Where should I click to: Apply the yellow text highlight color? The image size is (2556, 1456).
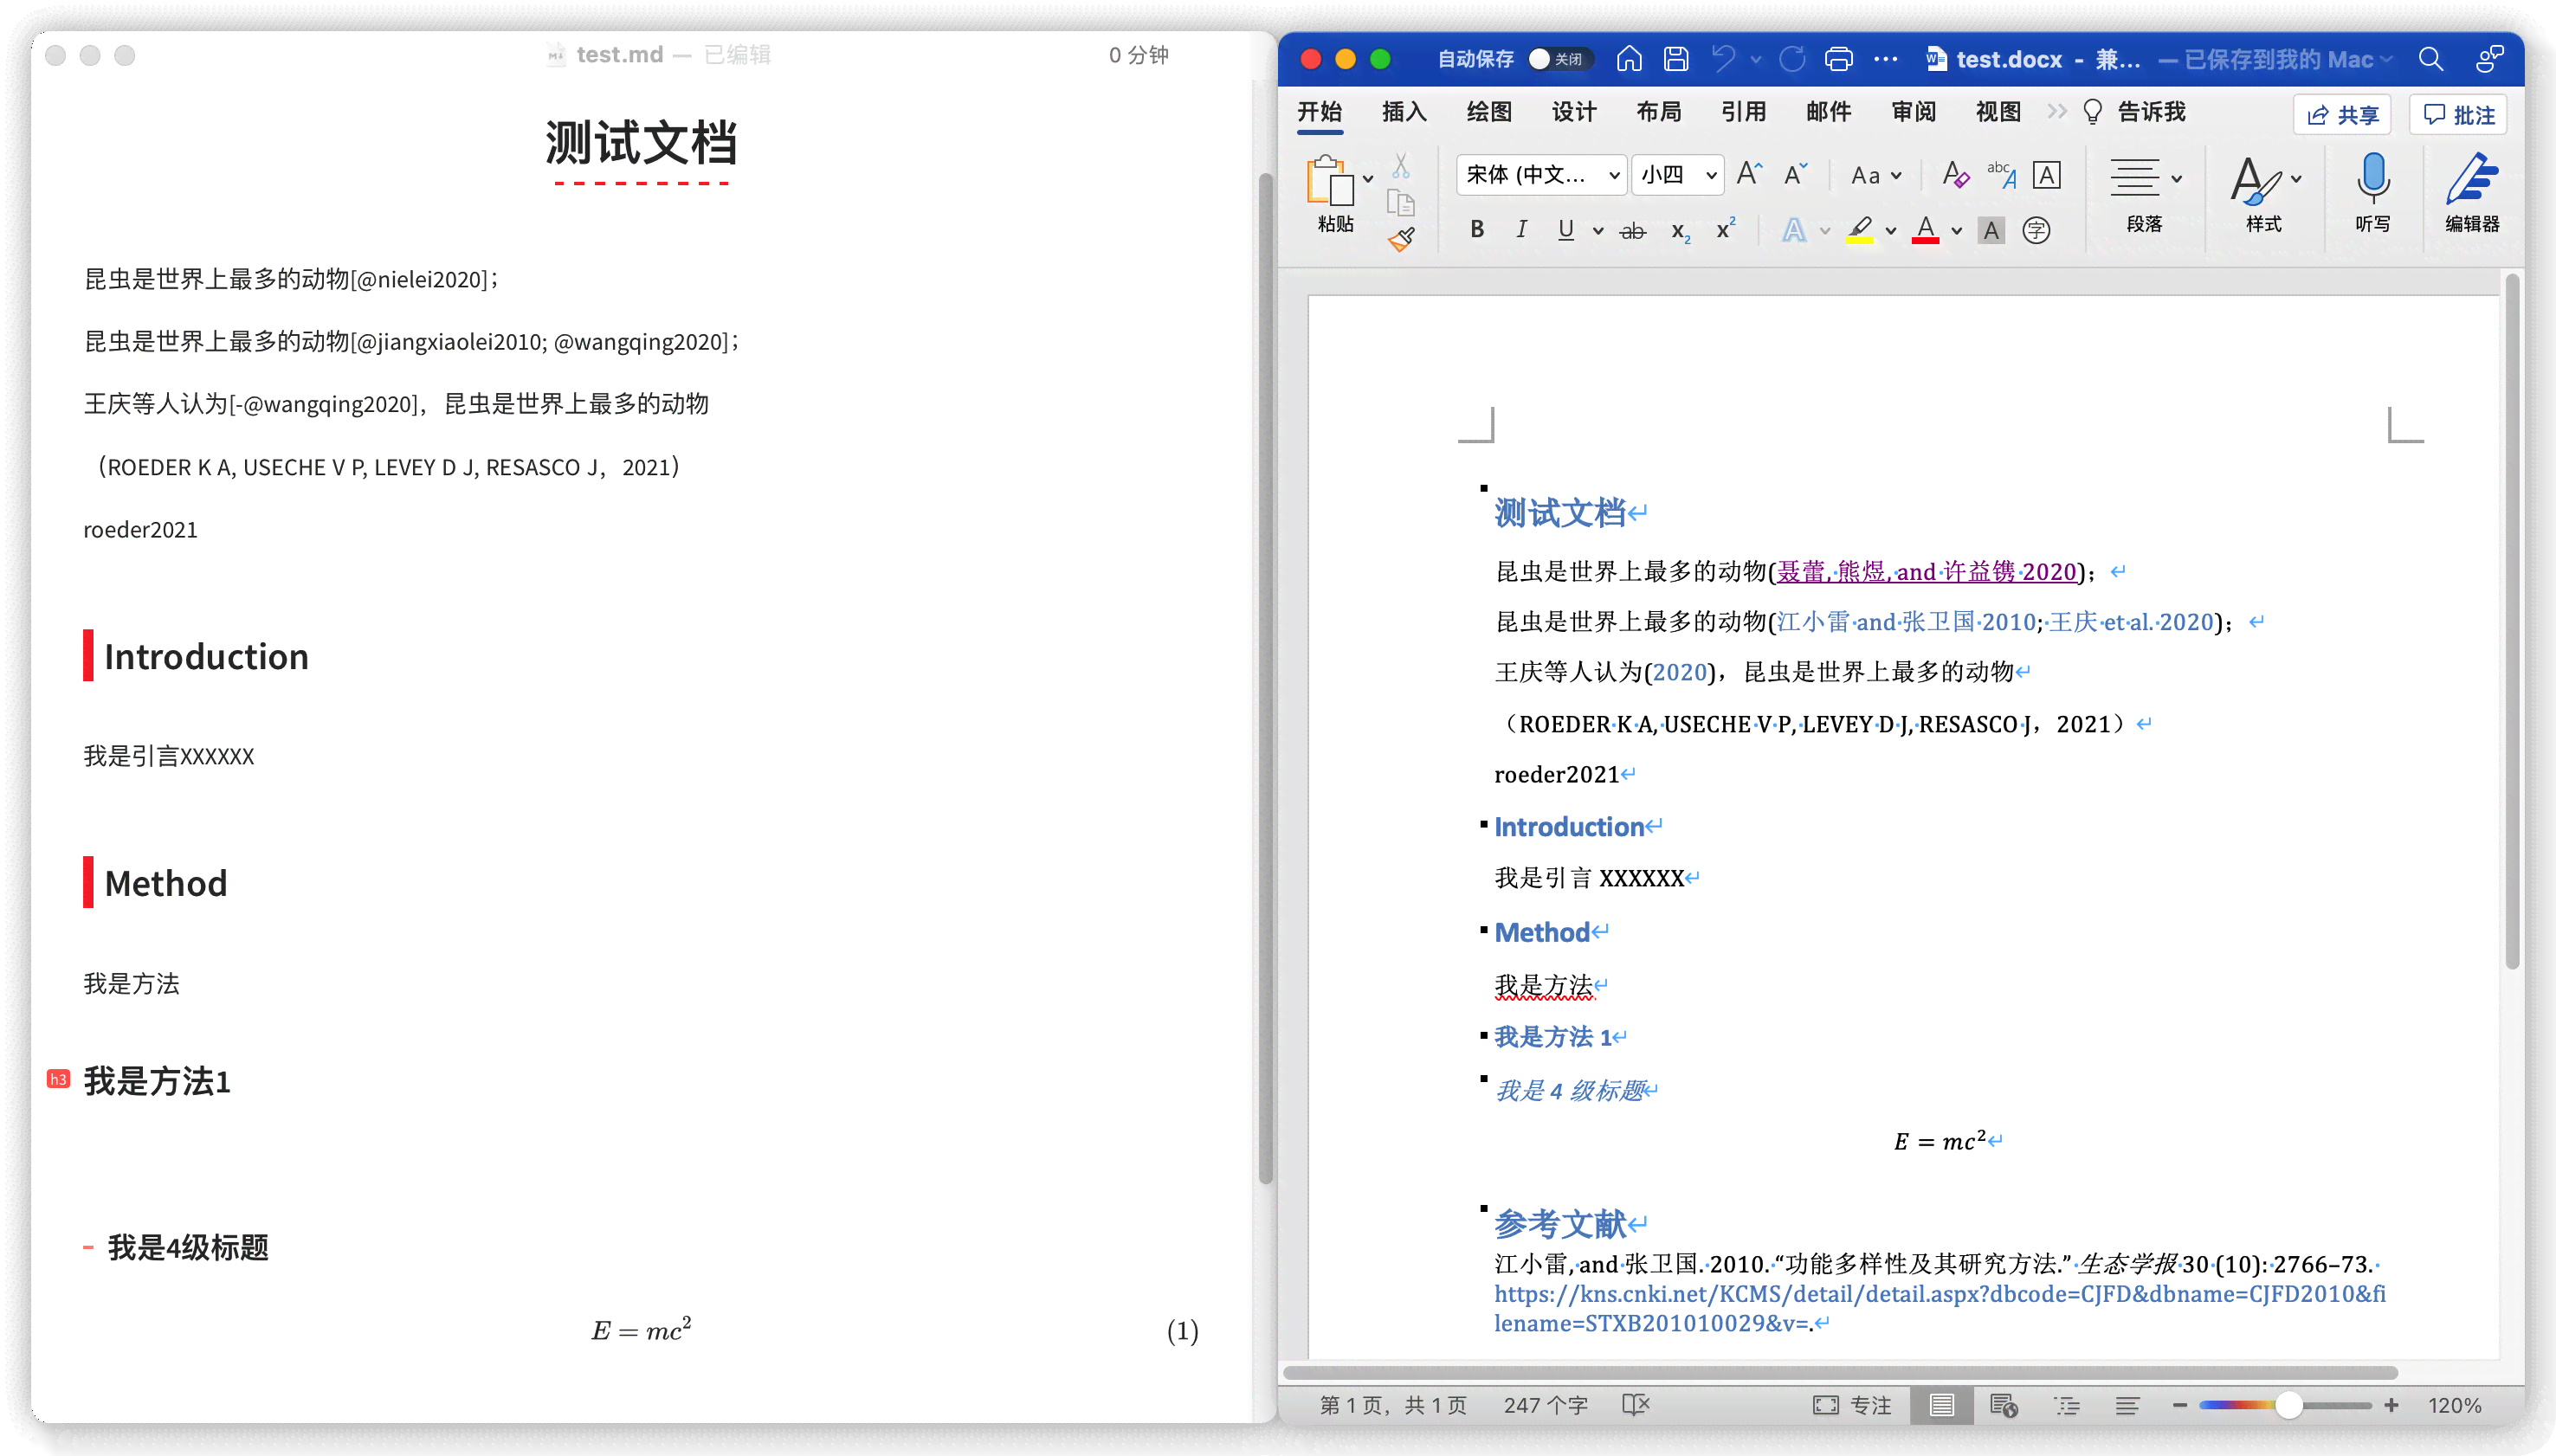(x=1859, y=231)
